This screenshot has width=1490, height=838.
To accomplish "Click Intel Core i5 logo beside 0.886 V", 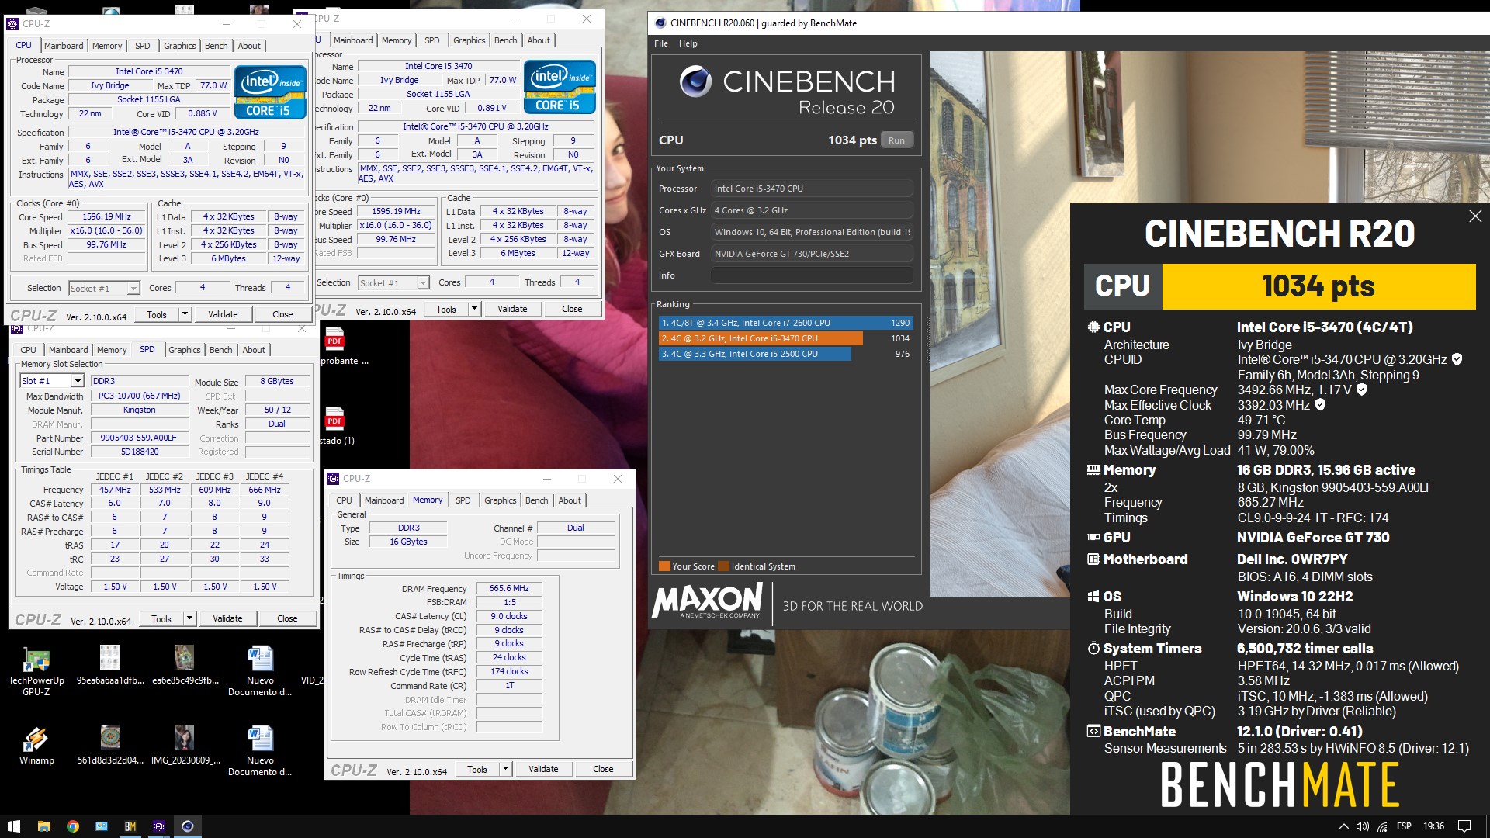I will (x=270, y=92).
